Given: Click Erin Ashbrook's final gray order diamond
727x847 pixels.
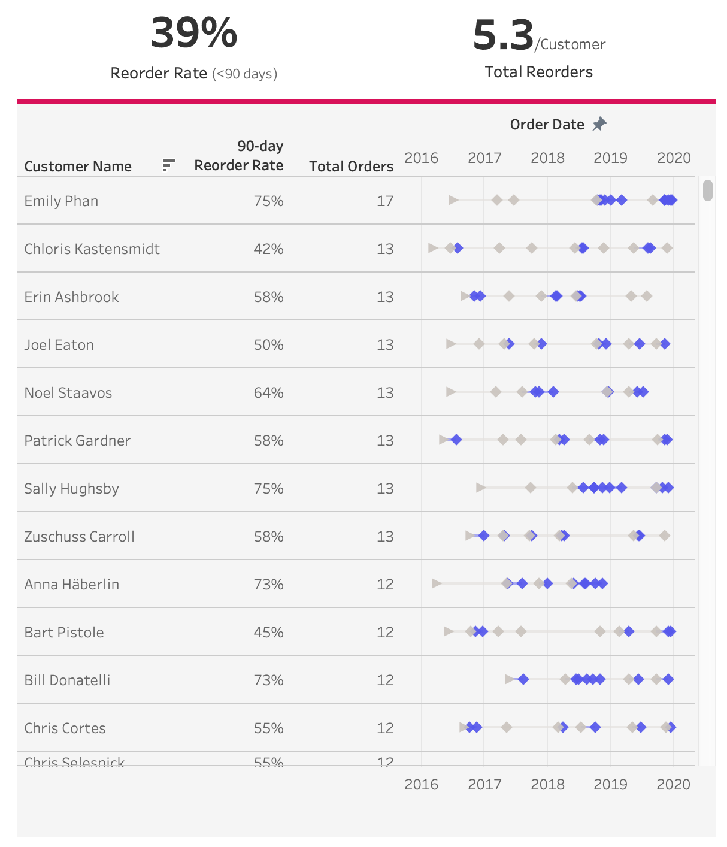Looking at the screenshot, I should [x=646, y=296].
